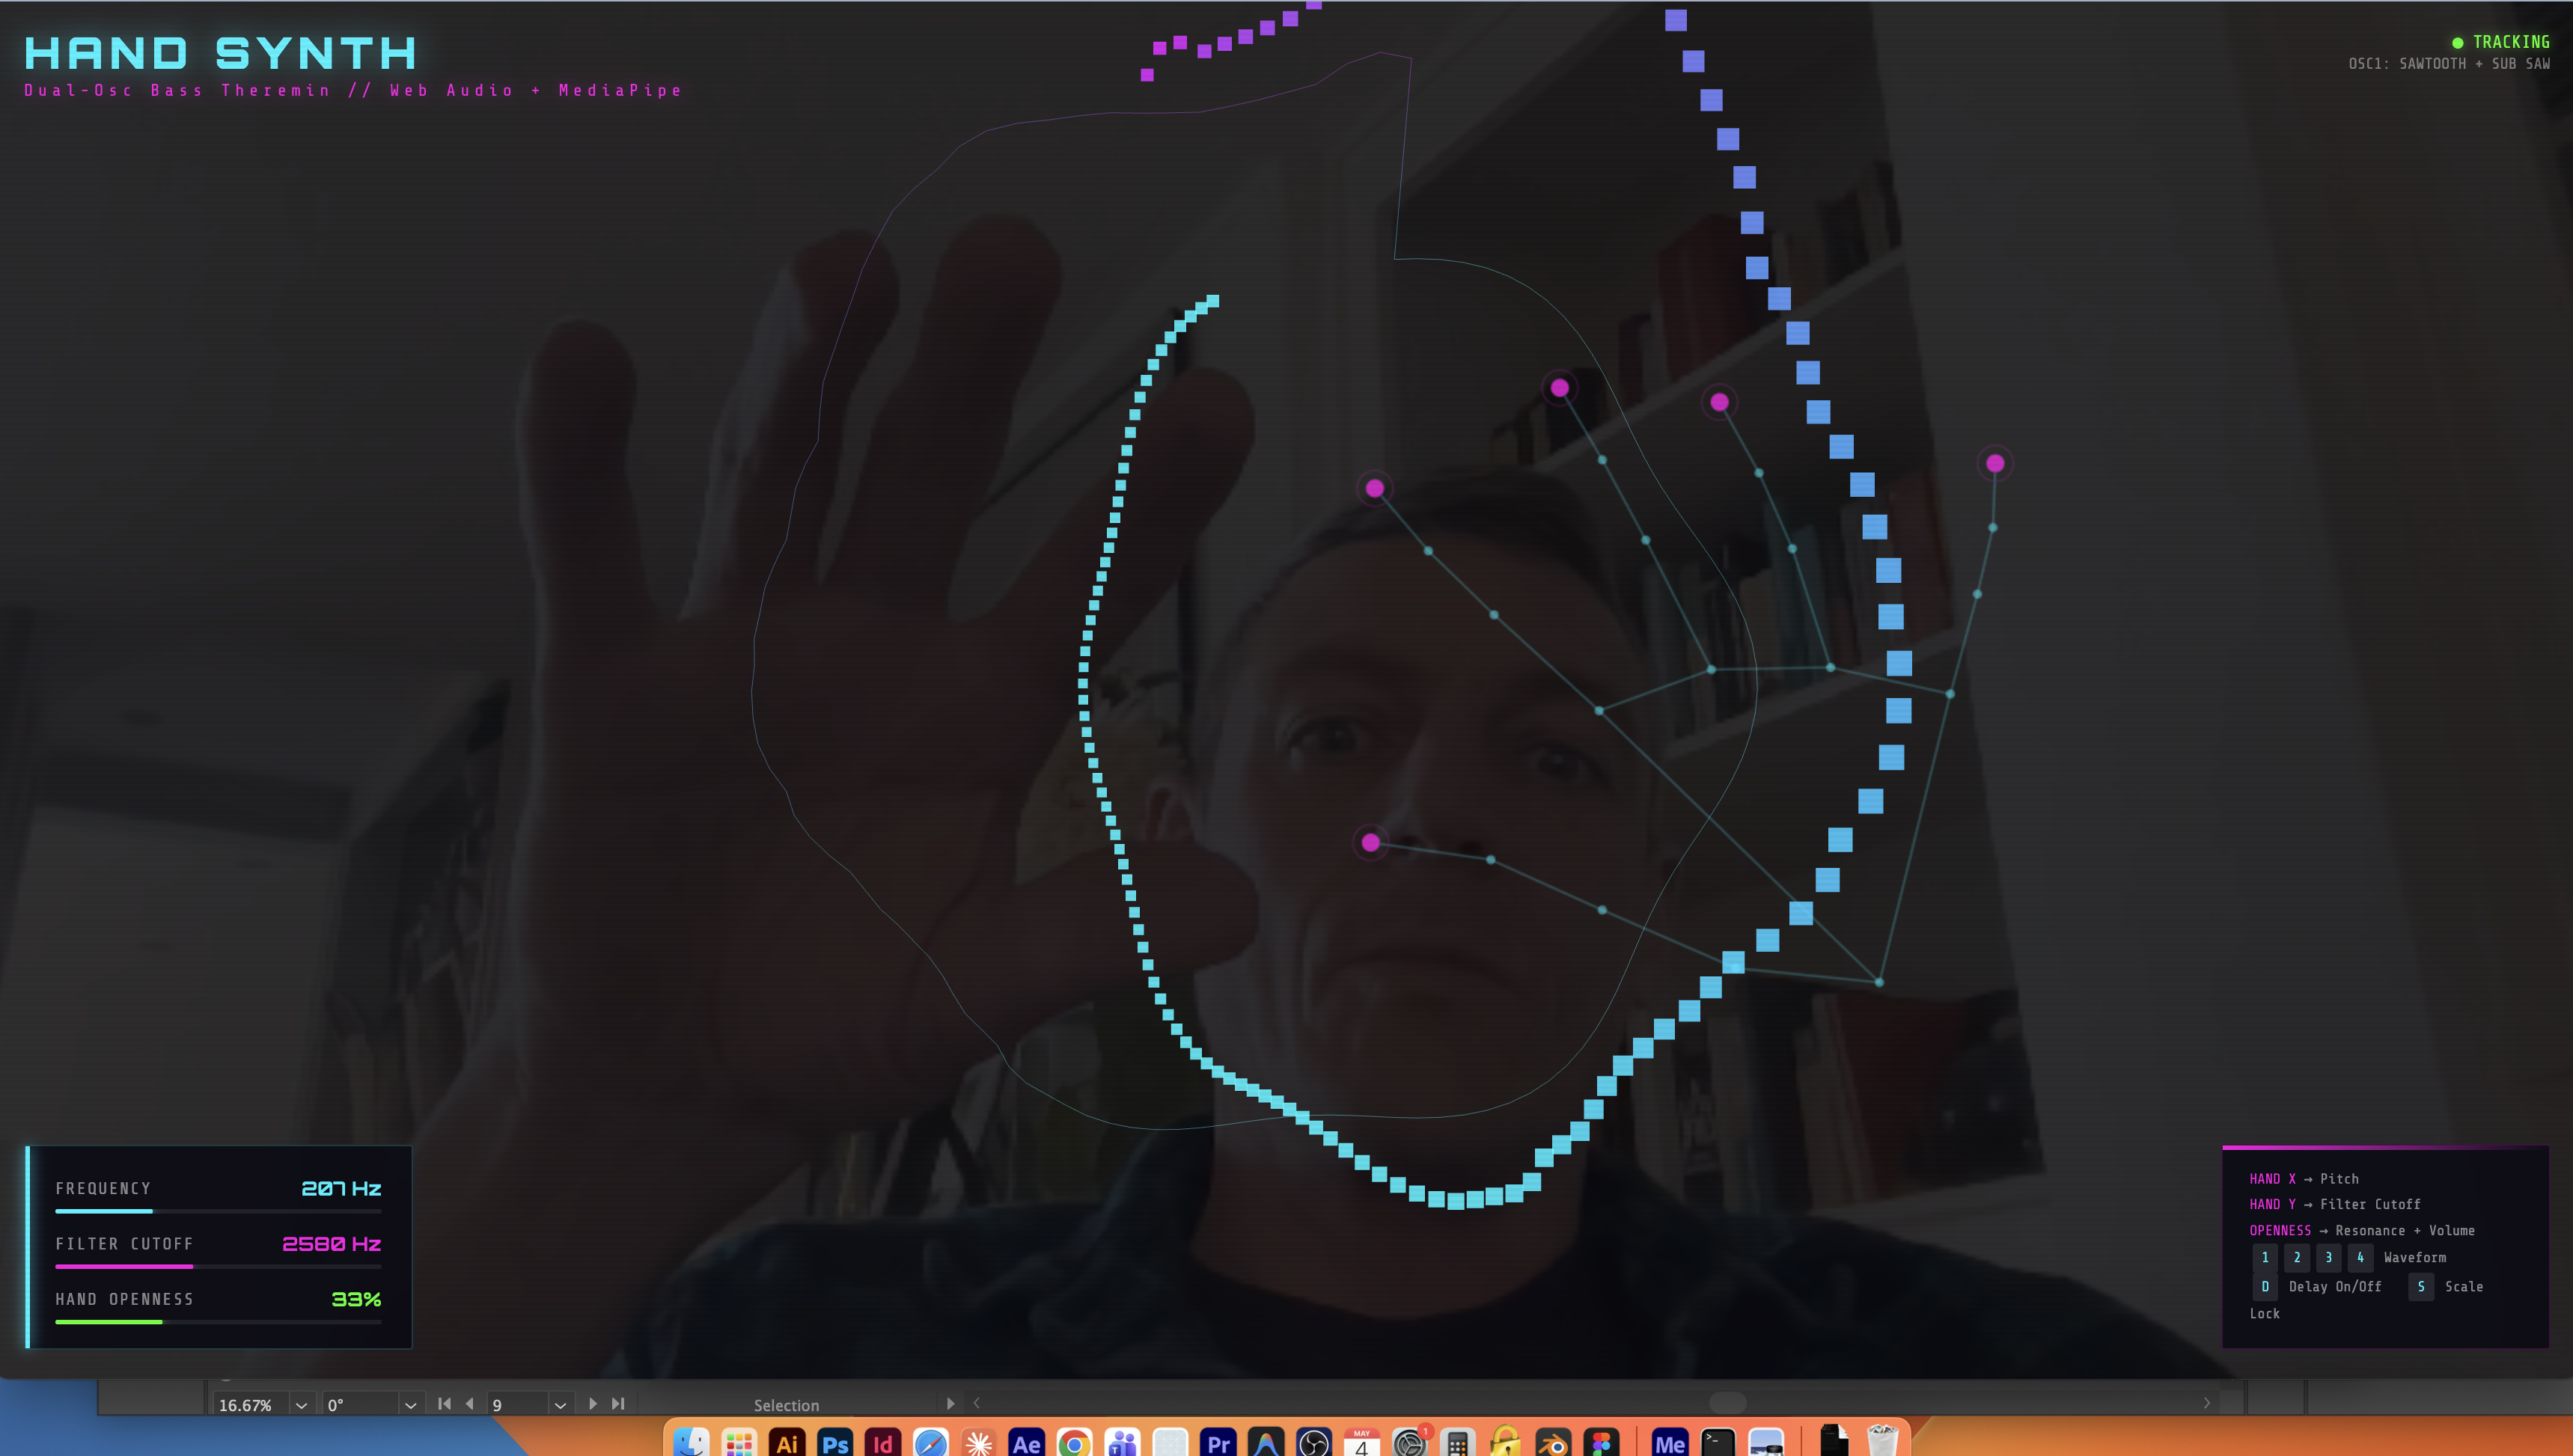2573x1456 pixels.
Task: Open Terminal from the dock
Action: [x=1718, y=1442]
